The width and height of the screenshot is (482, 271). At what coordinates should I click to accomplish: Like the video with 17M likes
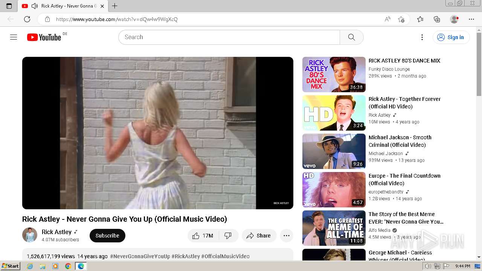(203, 236)
